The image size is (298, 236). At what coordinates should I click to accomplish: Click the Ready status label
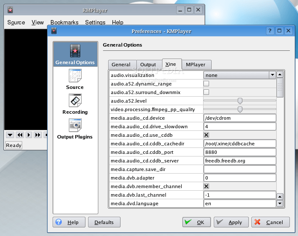(x=14, y=145)
